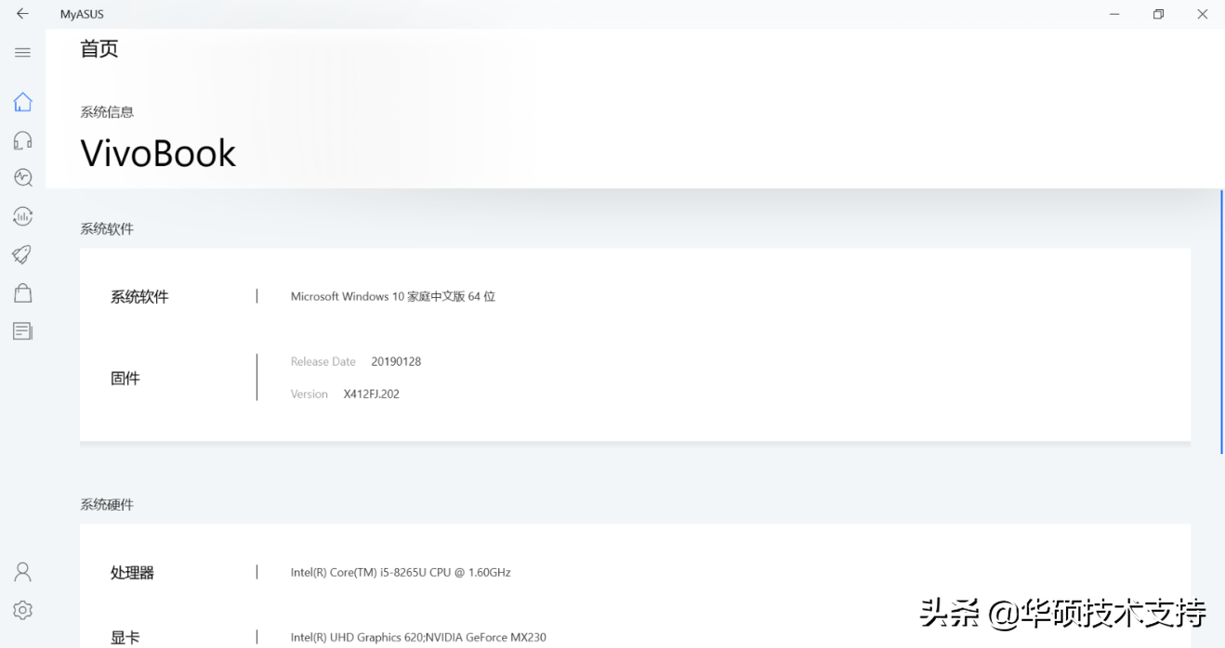Minimize the MyASUS window
The image size is (1225, 648).
[x=1115, y=14]
